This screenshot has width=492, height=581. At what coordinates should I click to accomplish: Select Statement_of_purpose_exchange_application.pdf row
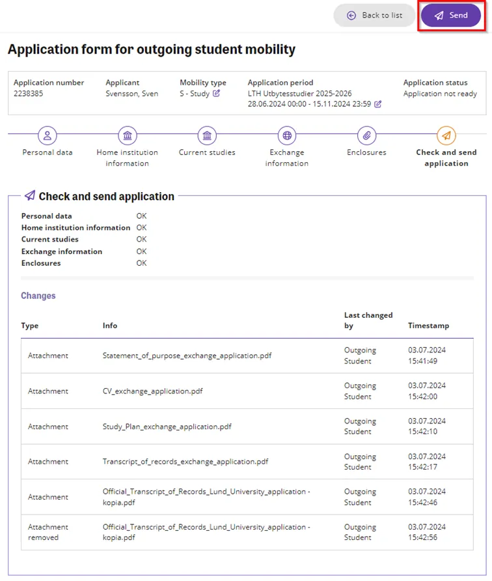(187, 356)
